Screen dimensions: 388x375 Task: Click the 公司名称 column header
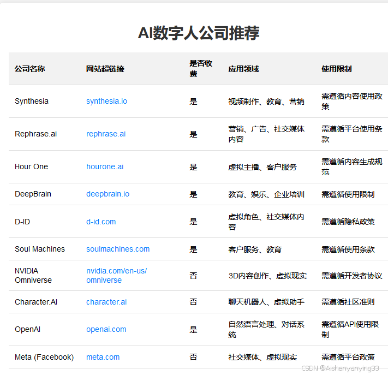pyautogui.click(x=29, y=69)
